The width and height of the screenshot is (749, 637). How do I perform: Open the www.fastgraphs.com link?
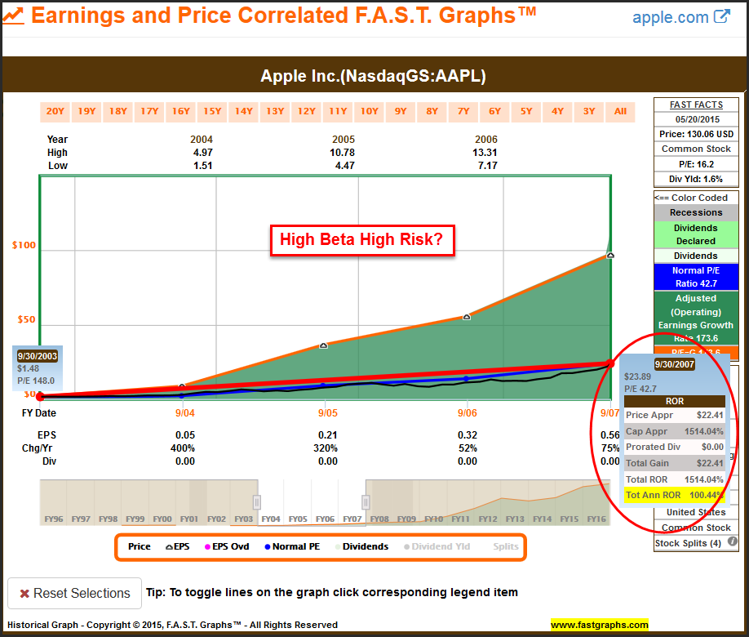coord(599,625)
